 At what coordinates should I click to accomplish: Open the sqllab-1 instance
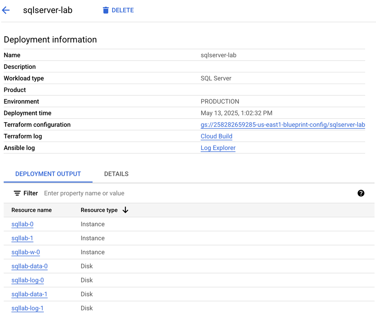point(22,238)
